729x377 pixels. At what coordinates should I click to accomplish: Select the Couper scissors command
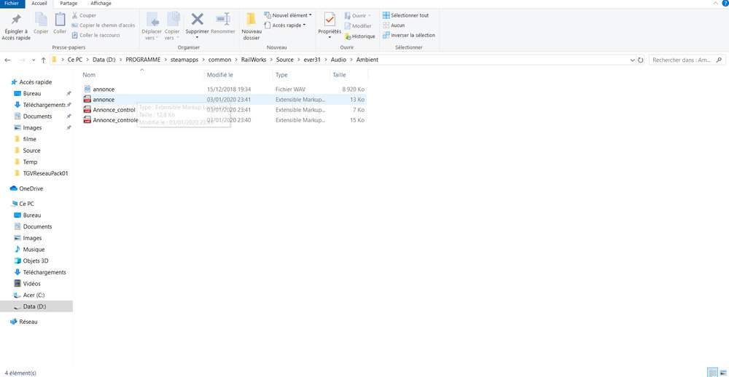84,15
